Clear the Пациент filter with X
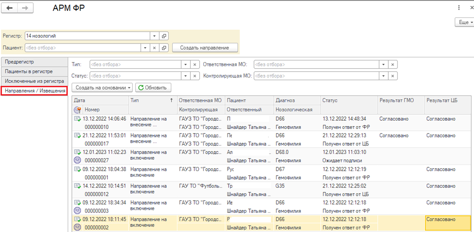 tap(155, 48)
